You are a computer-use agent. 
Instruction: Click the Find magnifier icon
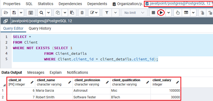click(41, 13)
